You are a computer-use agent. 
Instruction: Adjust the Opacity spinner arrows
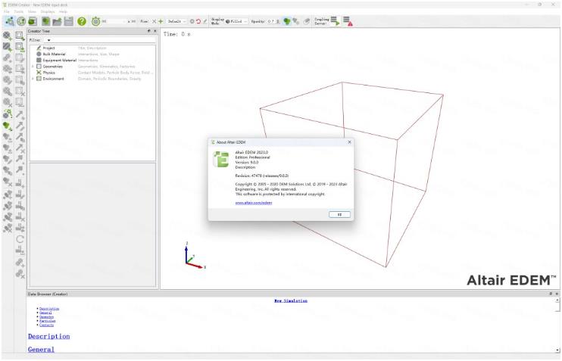[279, 21]
